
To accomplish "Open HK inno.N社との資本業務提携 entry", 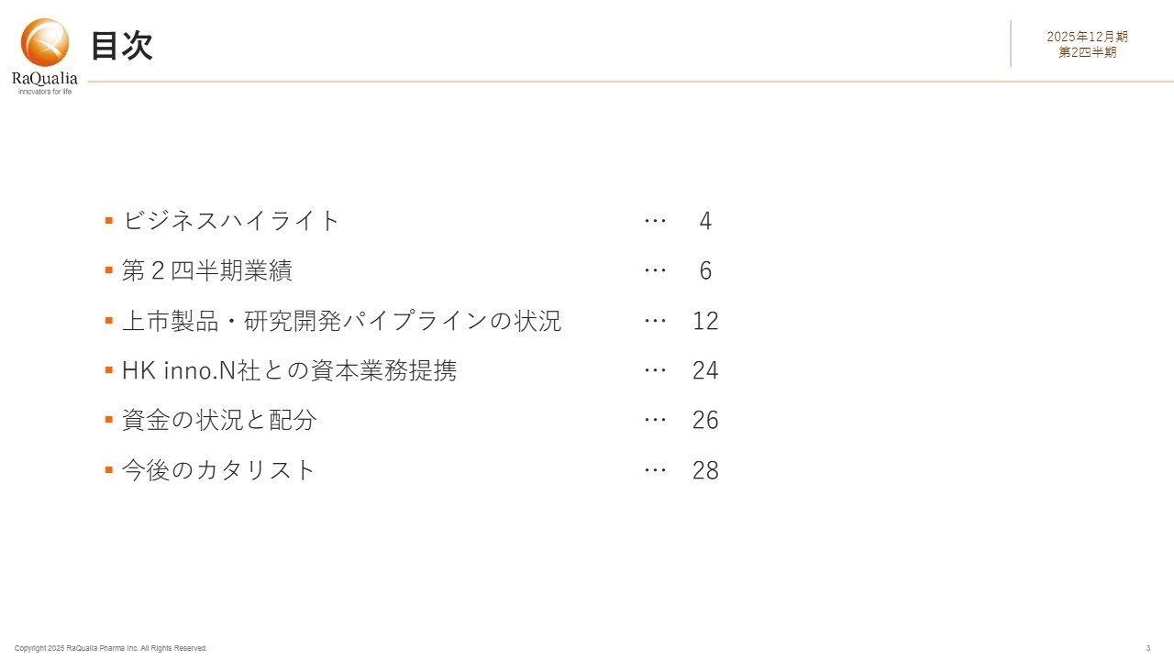I will pyautogui.click(x=289, y=370).
